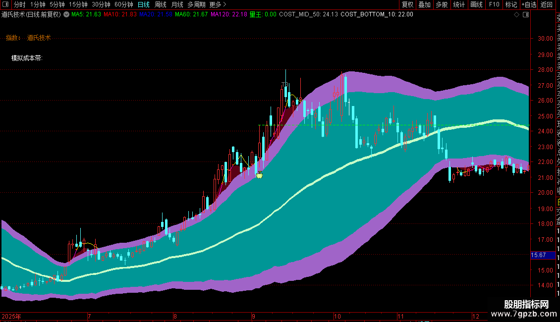Switch to the 分时 period tab
Viewport: 560px width, 322px height.
click(20, 4)
